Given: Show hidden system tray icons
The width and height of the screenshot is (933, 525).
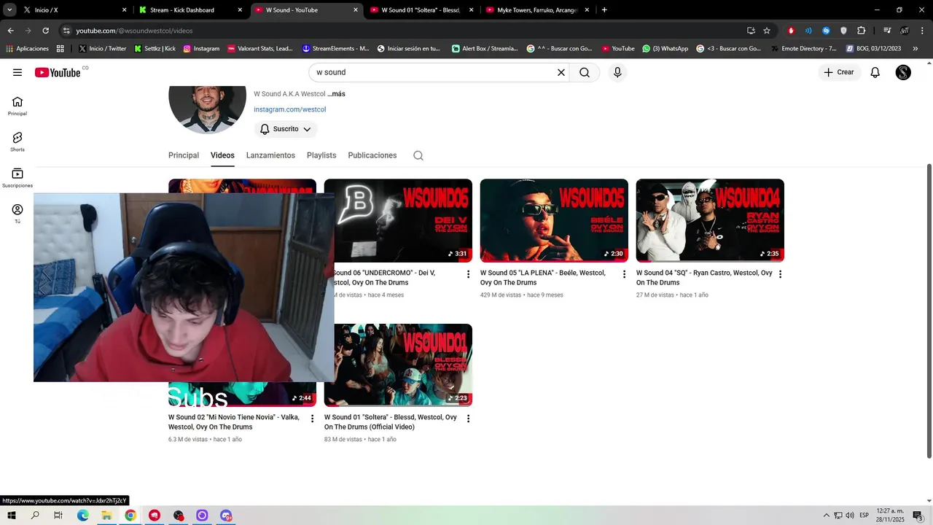Looking at the screenshot, I should coord(826,516).
